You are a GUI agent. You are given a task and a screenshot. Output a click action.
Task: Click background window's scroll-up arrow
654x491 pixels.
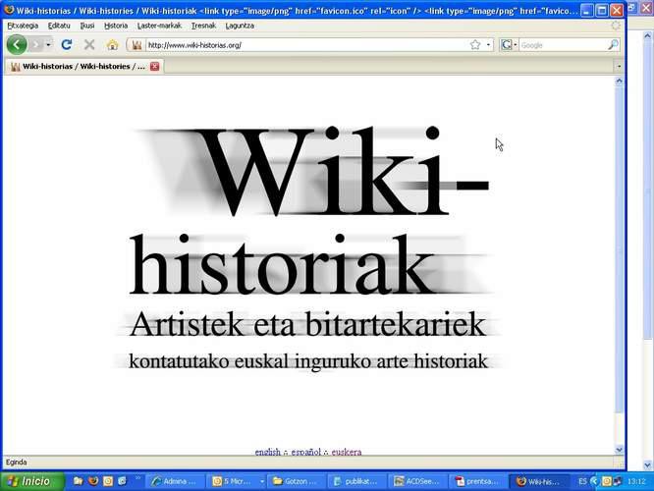[647, 36]
